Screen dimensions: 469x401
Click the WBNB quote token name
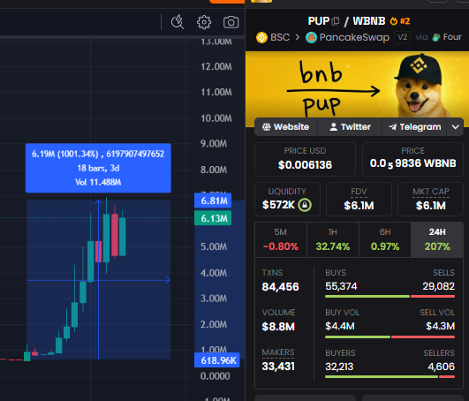pyautogui.click(x=369, y=21)
